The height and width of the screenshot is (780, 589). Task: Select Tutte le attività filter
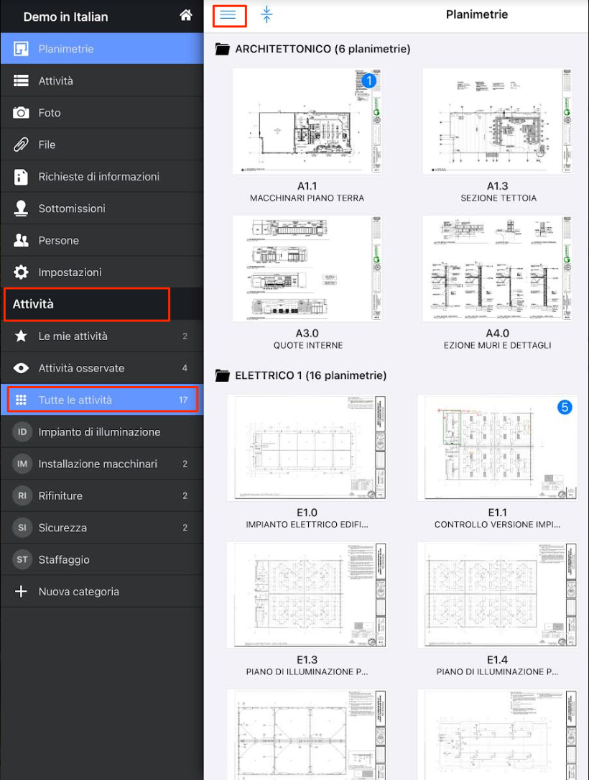pos(75,400)
